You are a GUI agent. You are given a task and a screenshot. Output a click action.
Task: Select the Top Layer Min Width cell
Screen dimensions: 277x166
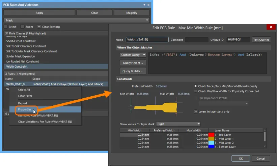click(x=135, y=135)
